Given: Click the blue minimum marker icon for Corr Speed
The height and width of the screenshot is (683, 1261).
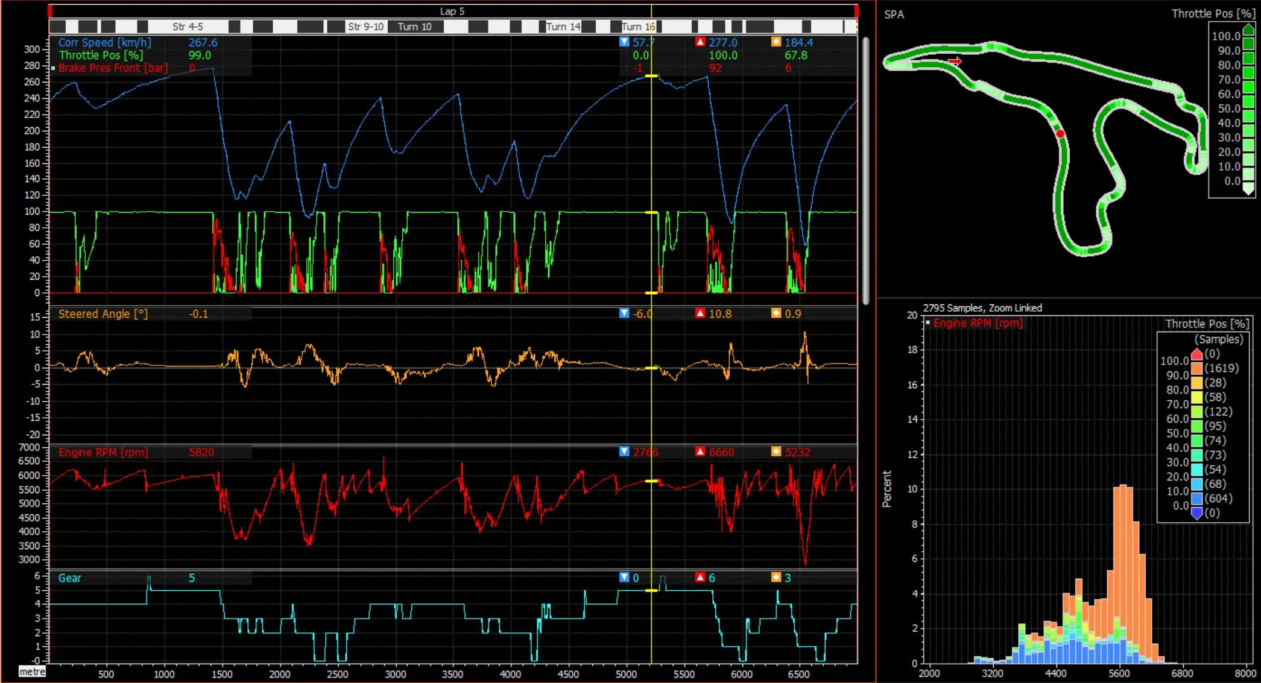Looking at the screenshot, I should tap(624, 42).
